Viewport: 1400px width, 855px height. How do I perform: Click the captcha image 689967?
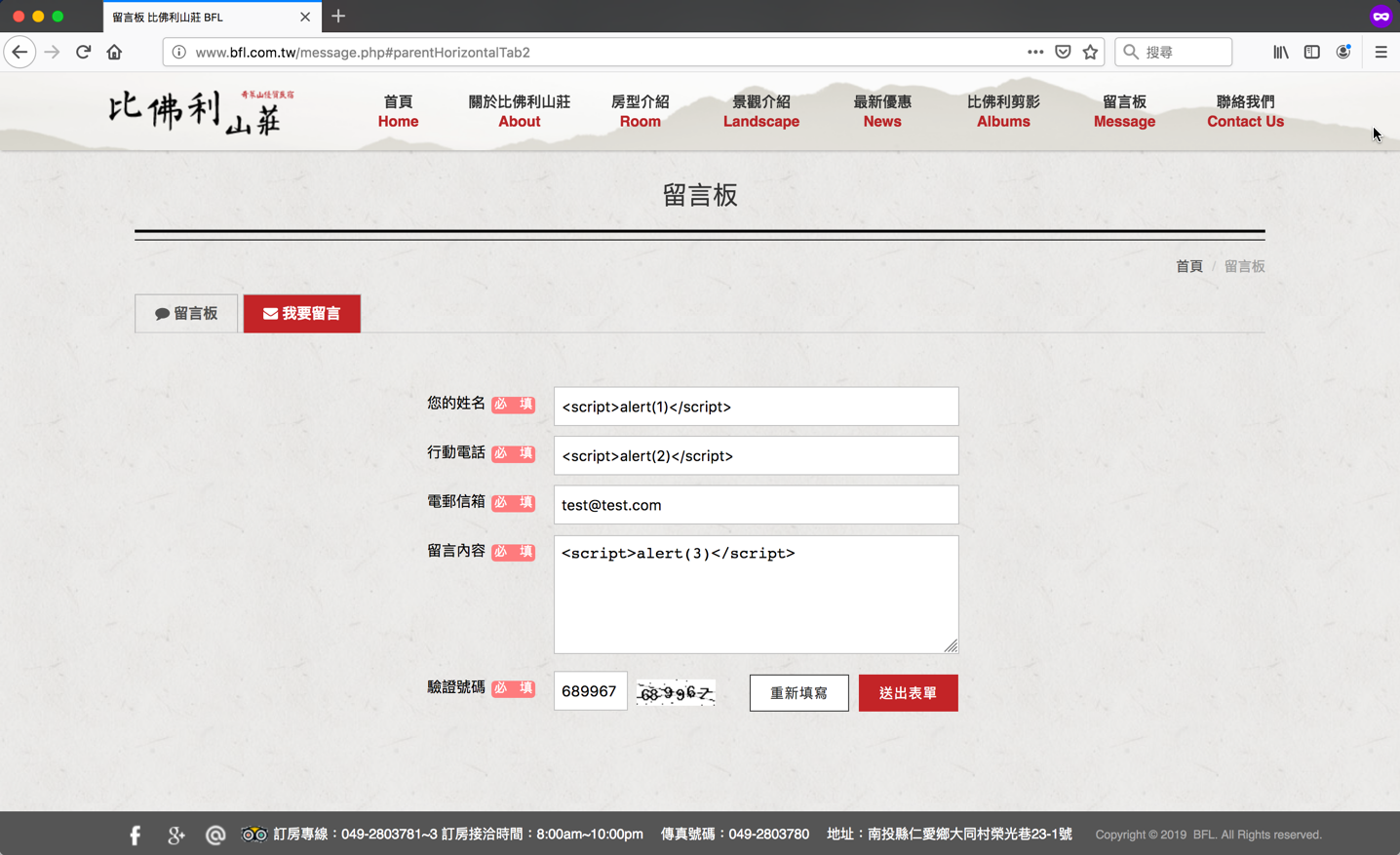(676, 692)
